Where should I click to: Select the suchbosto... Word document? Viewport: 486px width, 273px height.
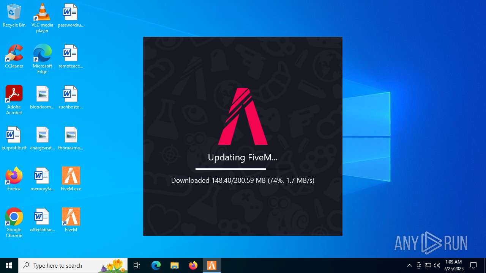pos(71,98)
